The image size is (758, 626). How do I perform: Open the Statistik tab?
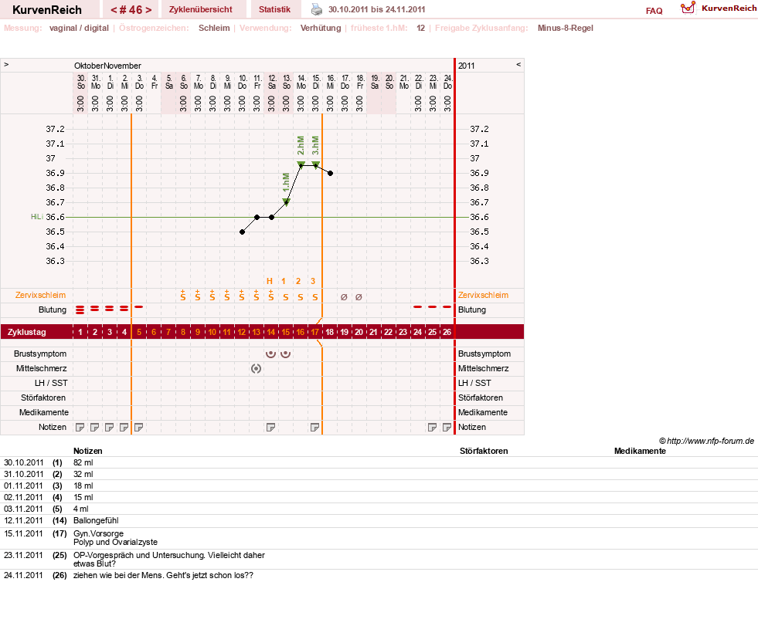pyautogui.click(x=274, y=9)
